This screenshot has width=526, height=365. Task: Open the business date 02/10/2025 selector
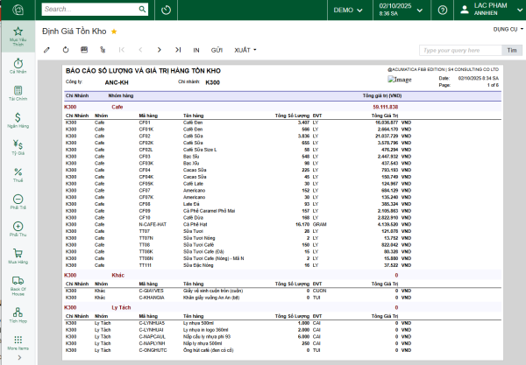pyautogui.click(x=399, y=10)
